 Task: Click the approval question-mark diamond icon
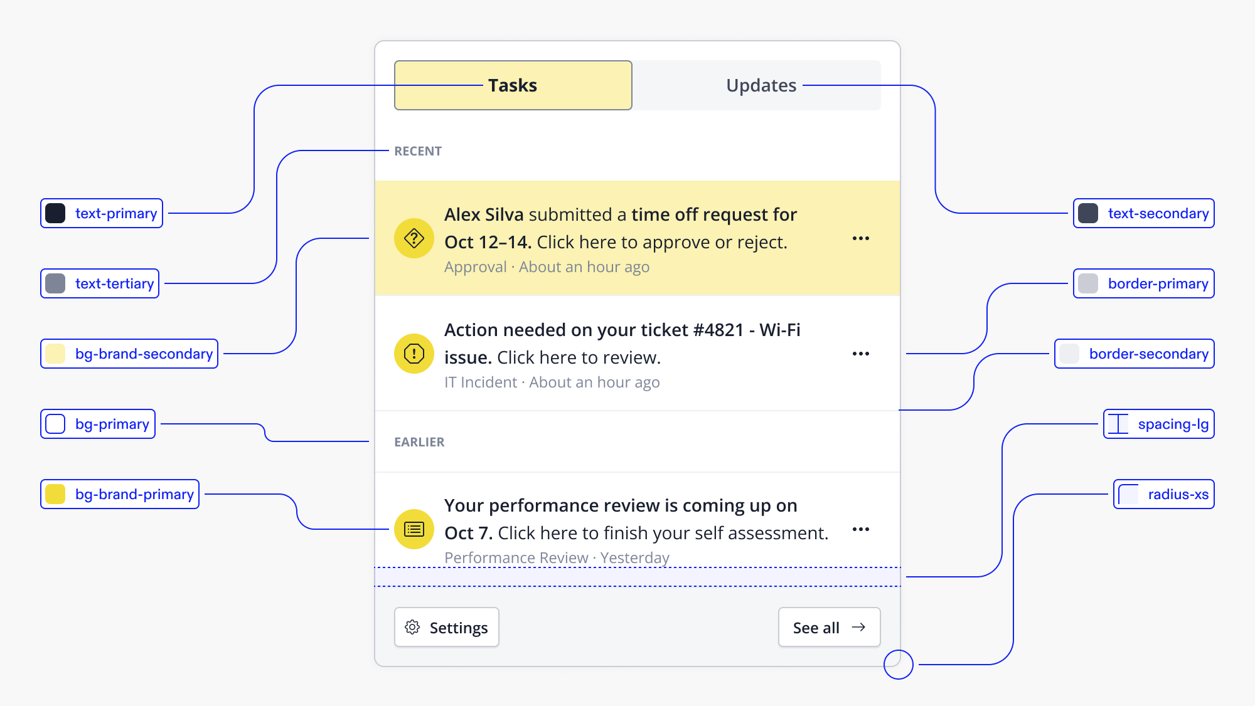tap(414, 238)
